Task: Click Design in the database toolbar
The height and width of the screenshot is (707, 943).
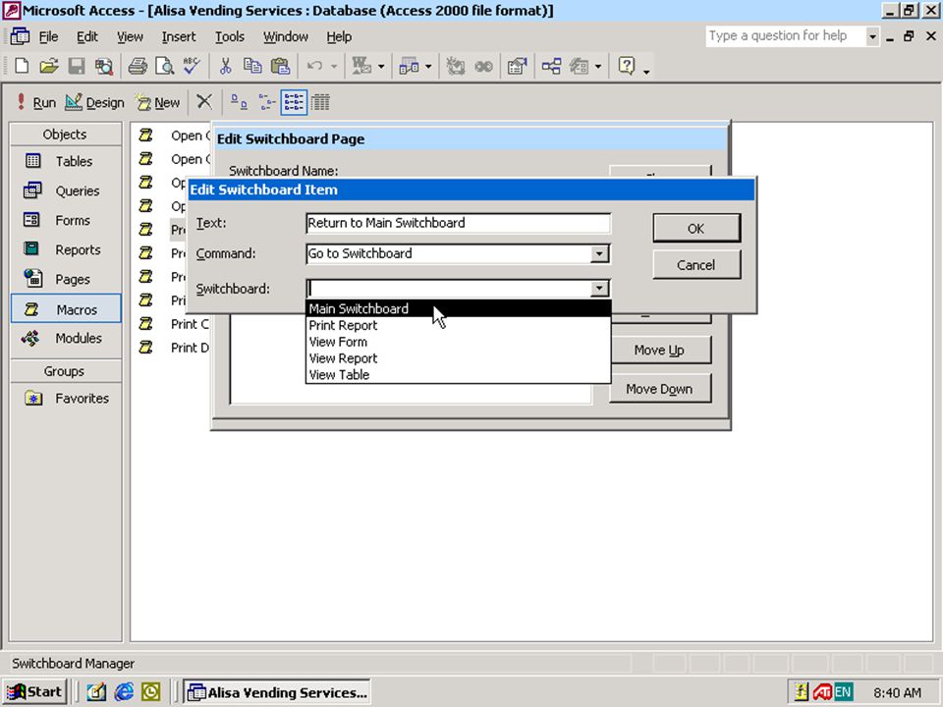Action: click(x=94, y=102)
